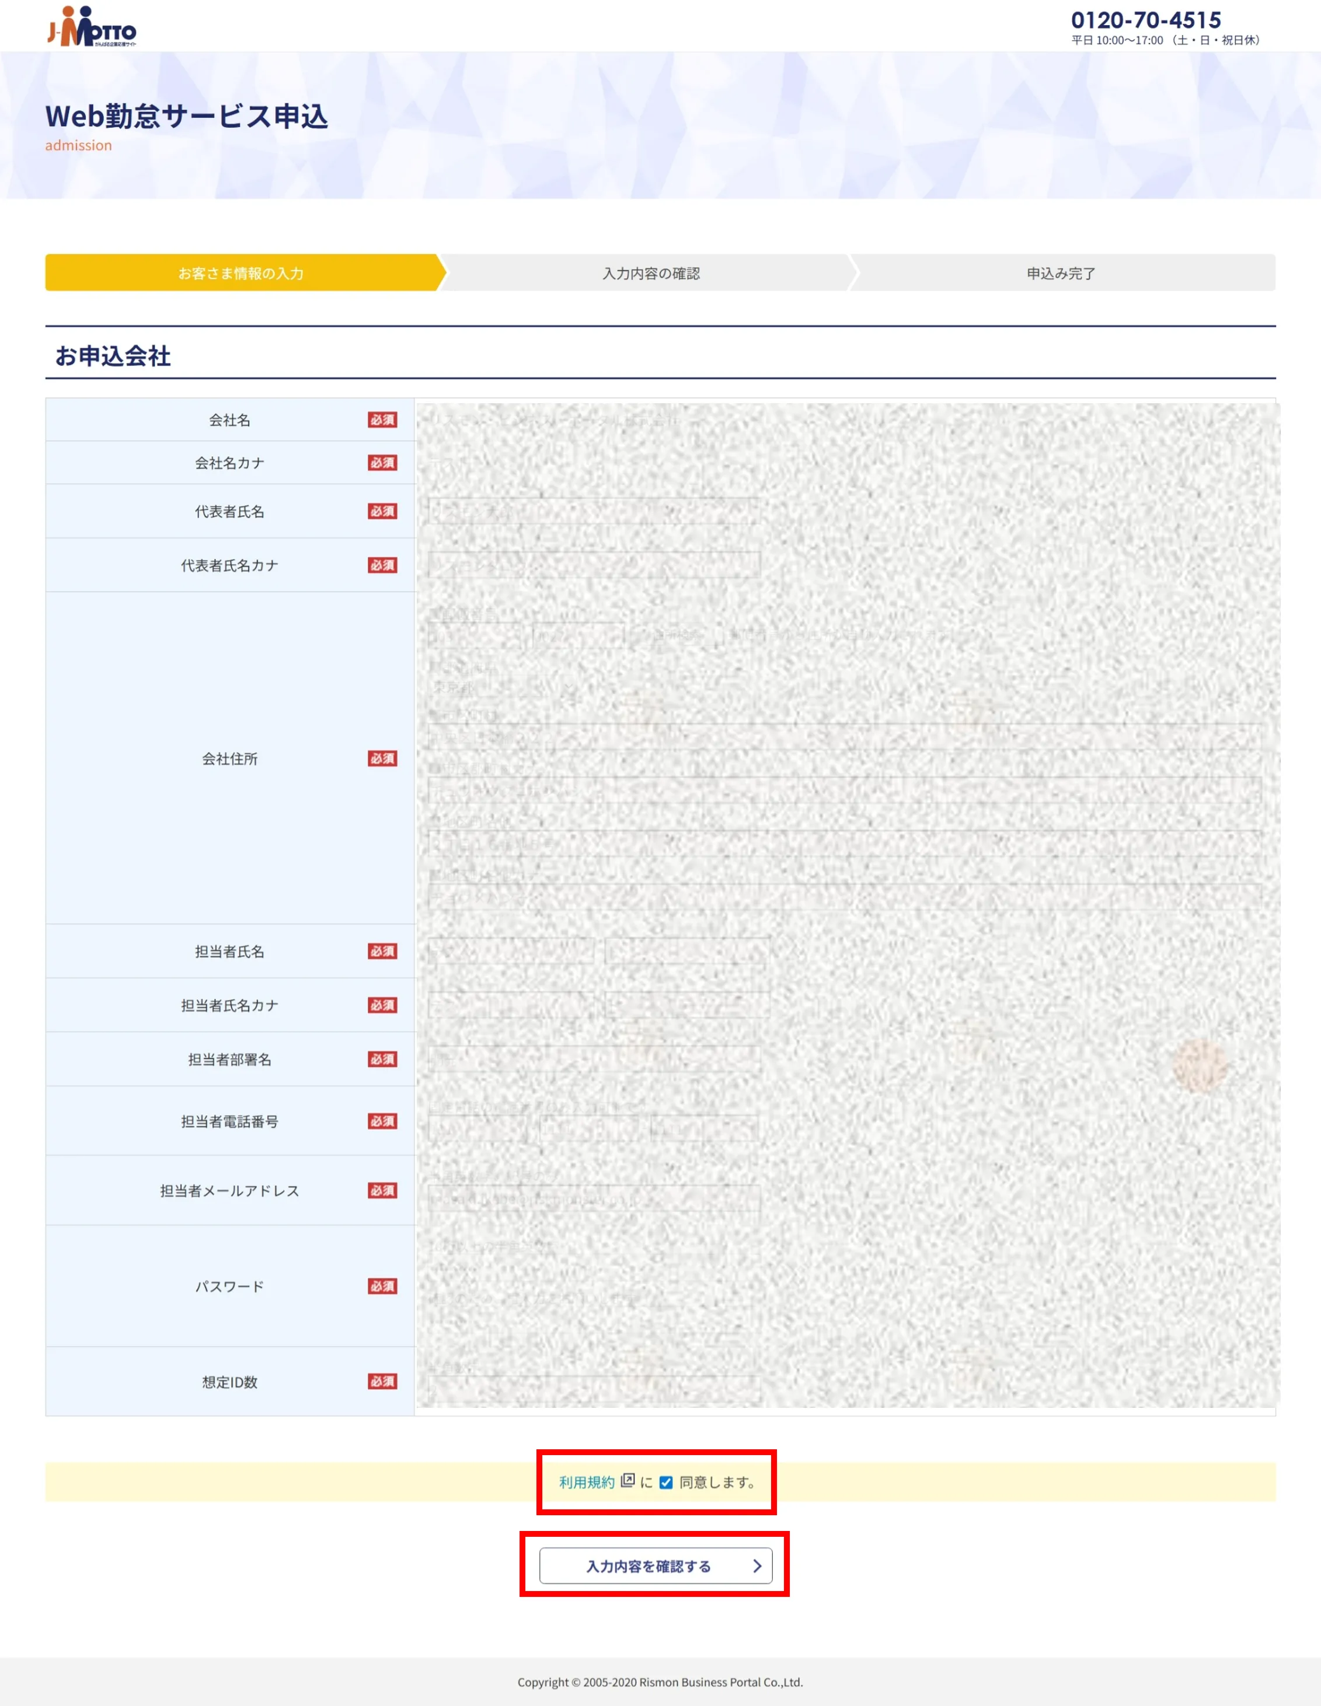The width and height of the screenshot is (1321, 1706).
Task: Click the 代表者氏名 row label
Action: click(x=230, y=512)
